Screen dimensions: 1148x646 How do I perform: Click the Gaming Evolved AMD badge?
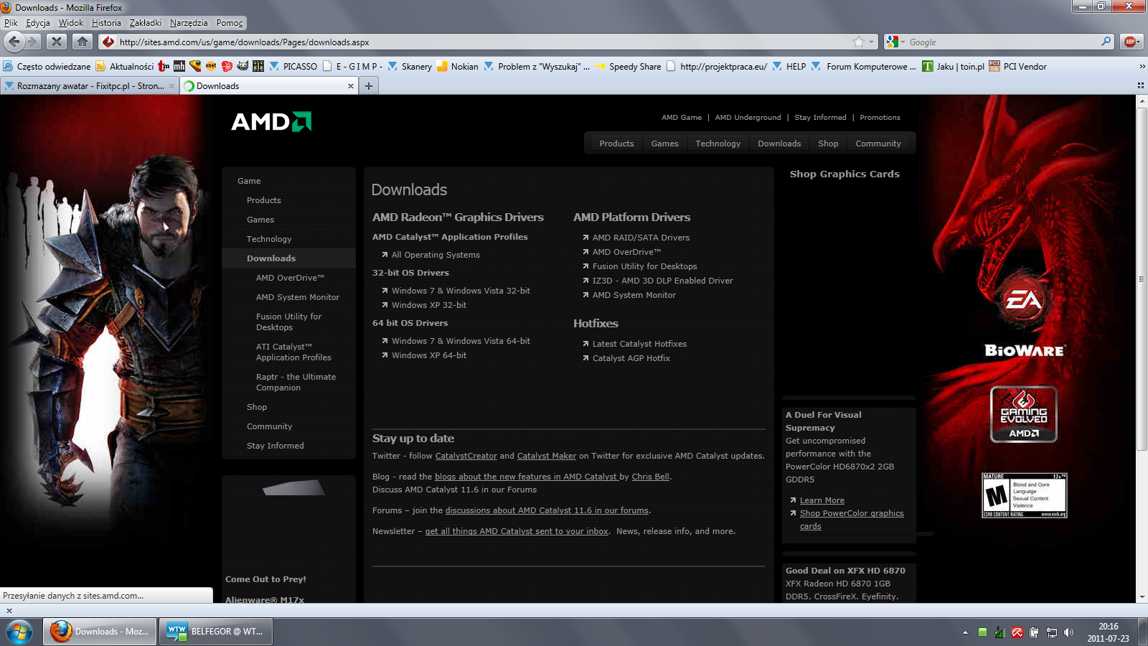tap(1024, 414)
